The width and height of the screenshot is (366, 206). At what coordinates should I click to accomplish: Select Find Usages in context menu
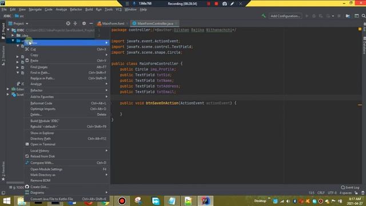tap(67, 67)
